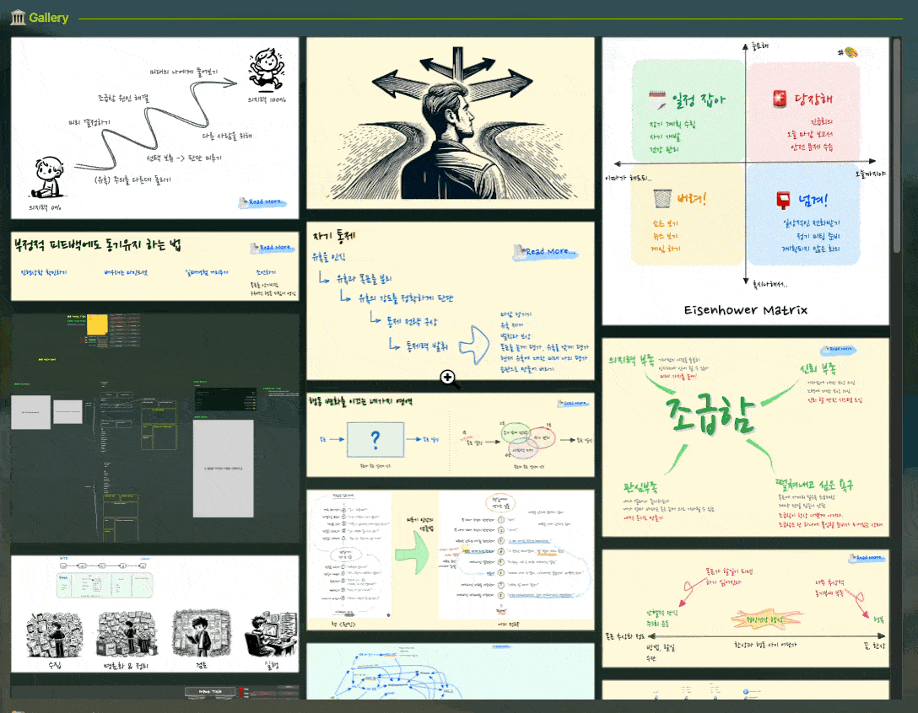Click the trash can icon in the 버려 quadrant

662,198
